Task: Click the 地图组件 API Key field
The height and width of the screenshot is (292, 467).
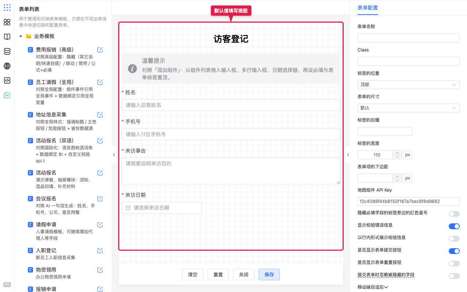Action: tap(408, 201)
